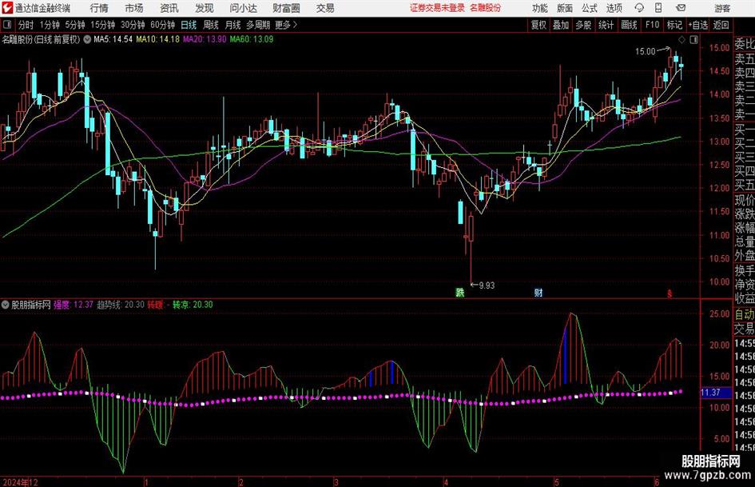Click the 转凉: 20.30 indicator value
The height and width of the screenshot is (487, 755).
(193, 305)
